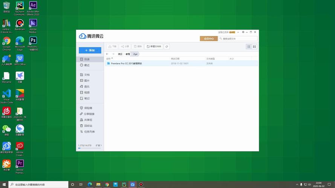Click the 分享 share toolbar button
The width and height of the screenshot is (335, 188).
(x=125, y=47)
